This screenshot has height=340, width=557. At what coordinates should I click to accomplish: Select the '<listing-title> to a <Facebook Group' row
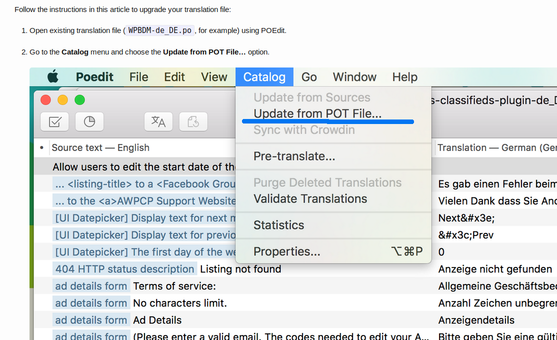(x=145, y=184)
